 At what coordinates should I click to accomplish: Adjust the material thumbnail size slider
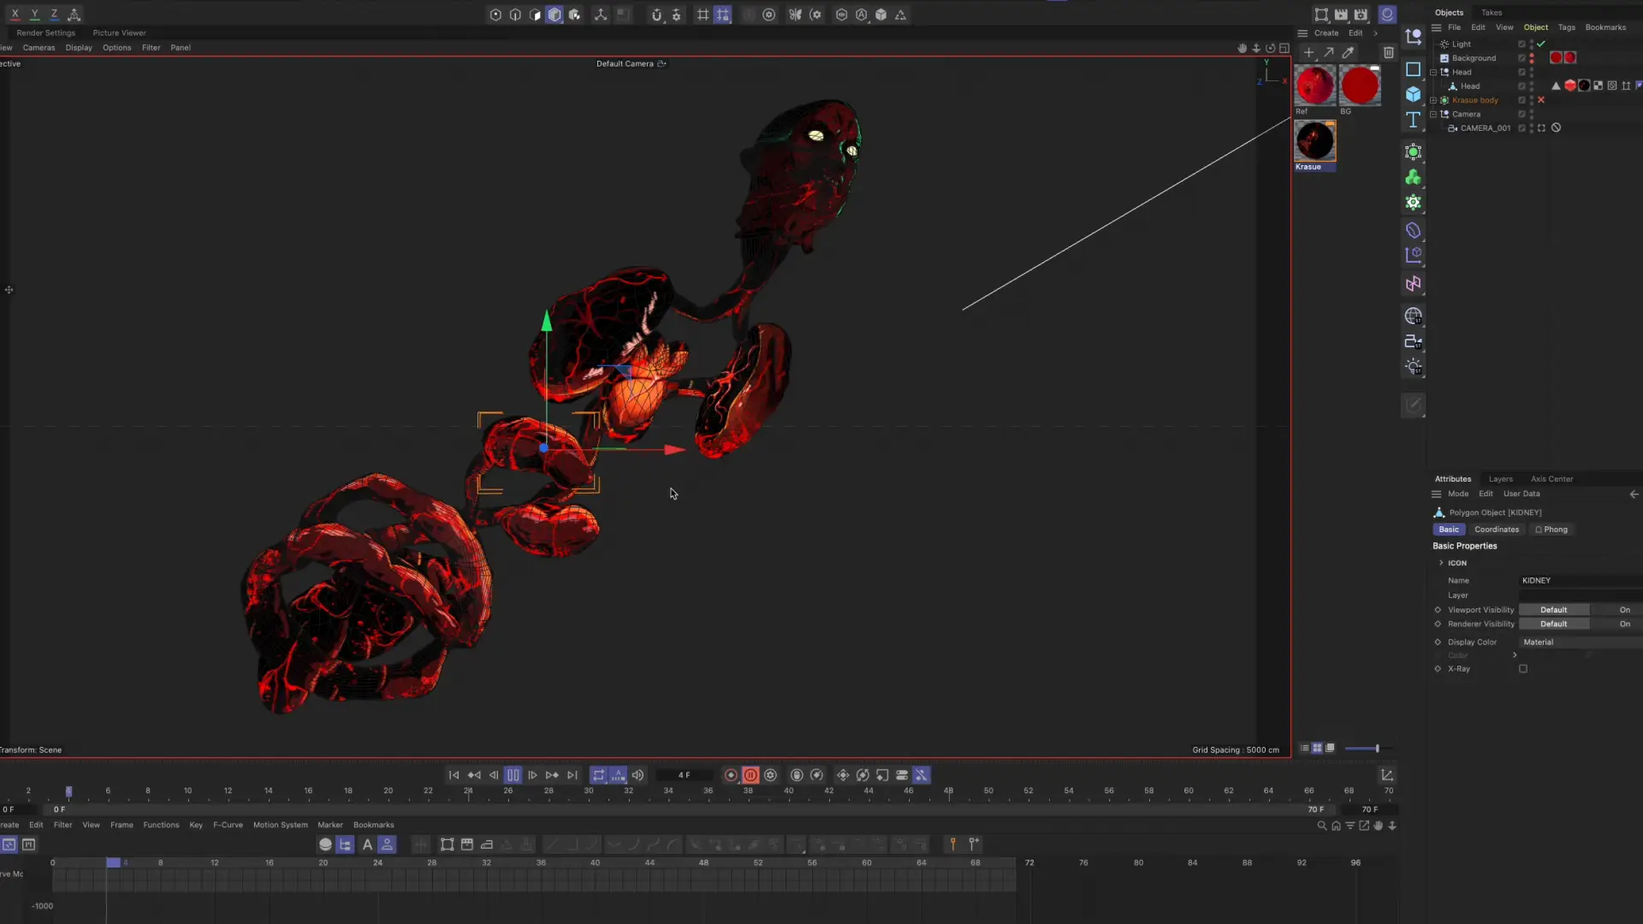[x=1376, y=749]
